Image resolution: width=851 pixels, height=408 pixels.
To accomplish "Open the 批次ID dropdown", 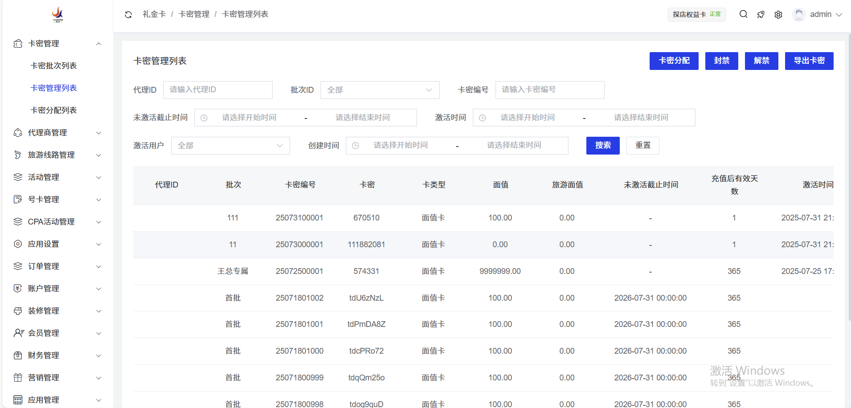I will [x=380, y=90].
